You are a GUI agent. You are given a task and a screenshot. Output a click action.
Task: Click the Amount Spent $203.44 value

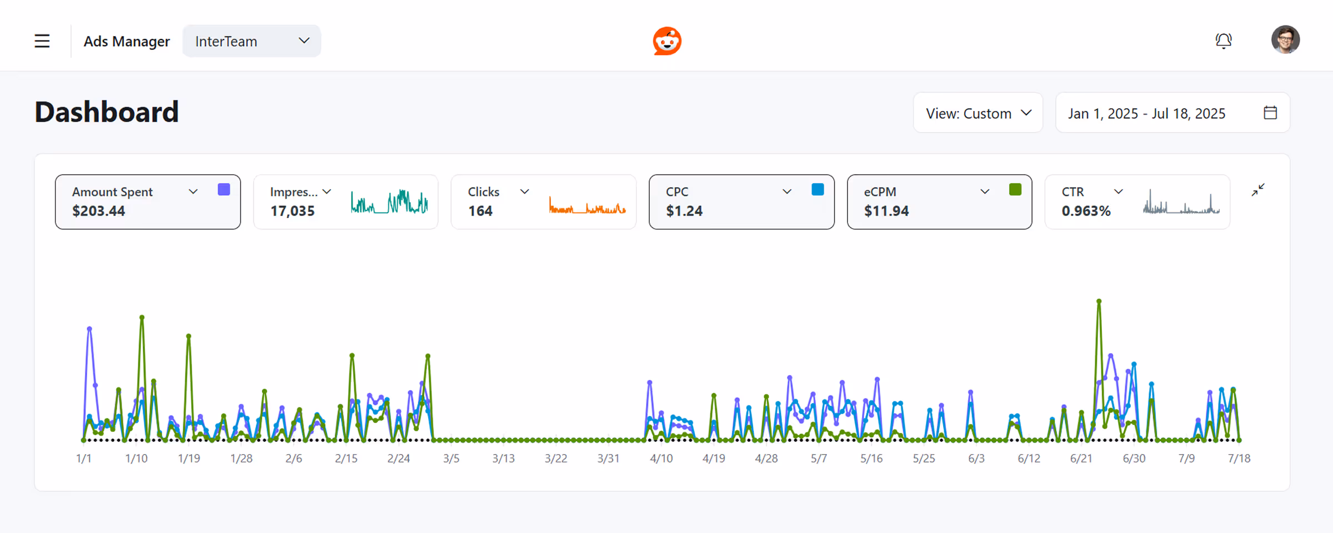(x=98, y=211)
